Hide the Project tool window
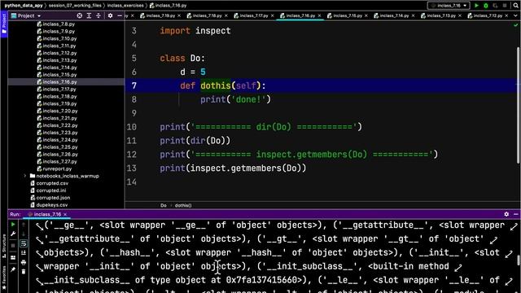This screenshot has width=521, height=293. [120, 15]
